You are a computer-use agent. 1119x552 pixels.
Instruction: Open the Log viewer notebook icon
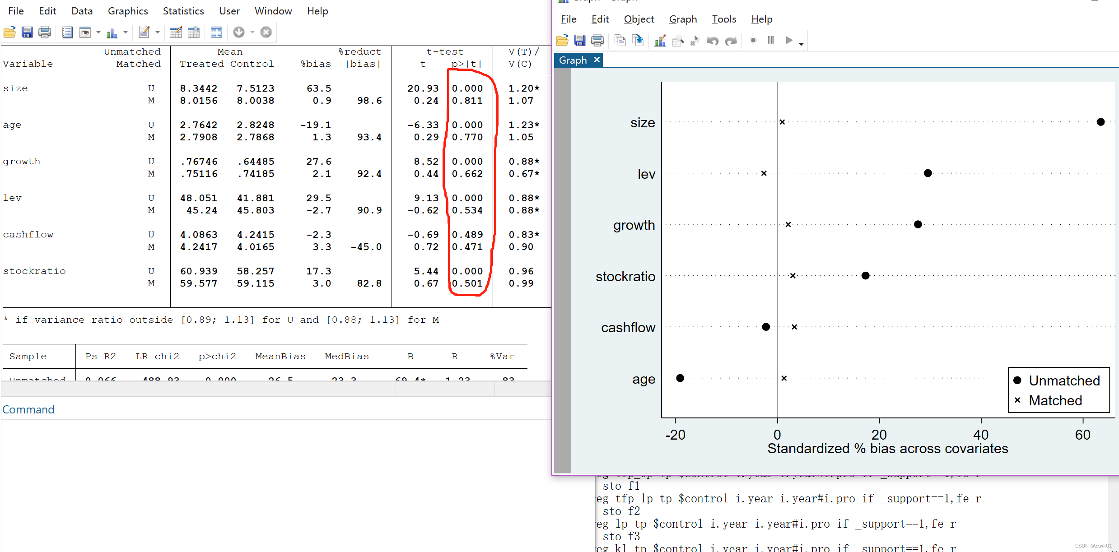(x=67, y=32)
